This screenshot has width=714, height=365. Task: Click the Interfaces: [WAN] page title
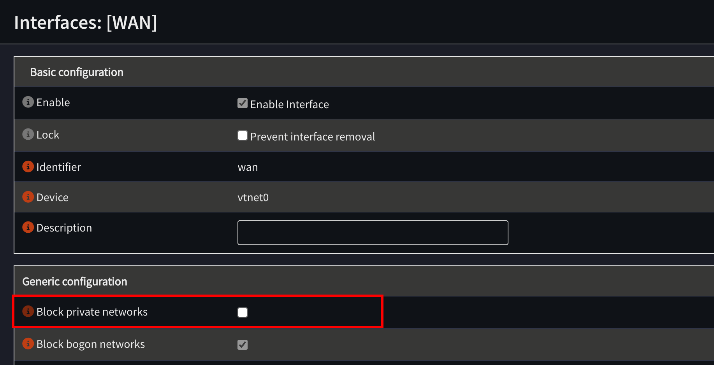point(86,23)
